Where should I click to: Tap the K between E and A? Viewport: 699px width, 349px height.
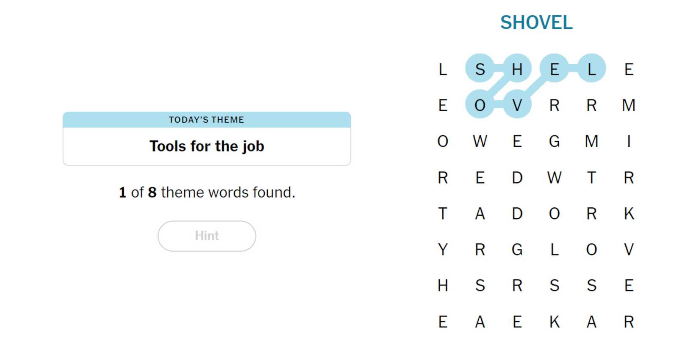click(x=554, y=322)
